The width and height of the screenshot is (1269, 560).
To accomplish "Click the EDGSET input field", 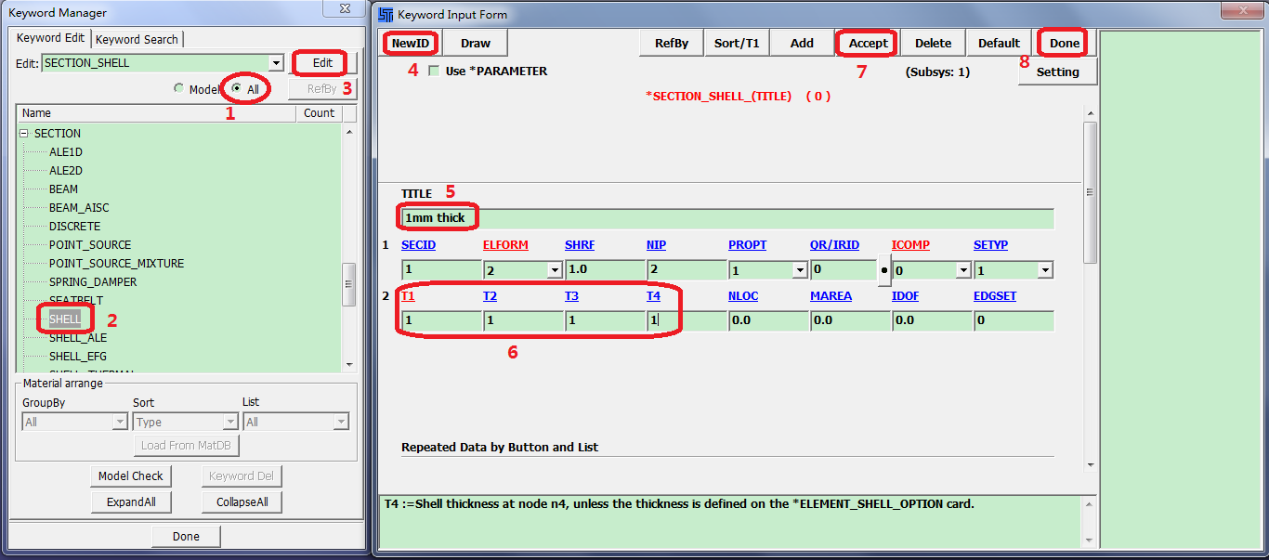I will 1014,320.
